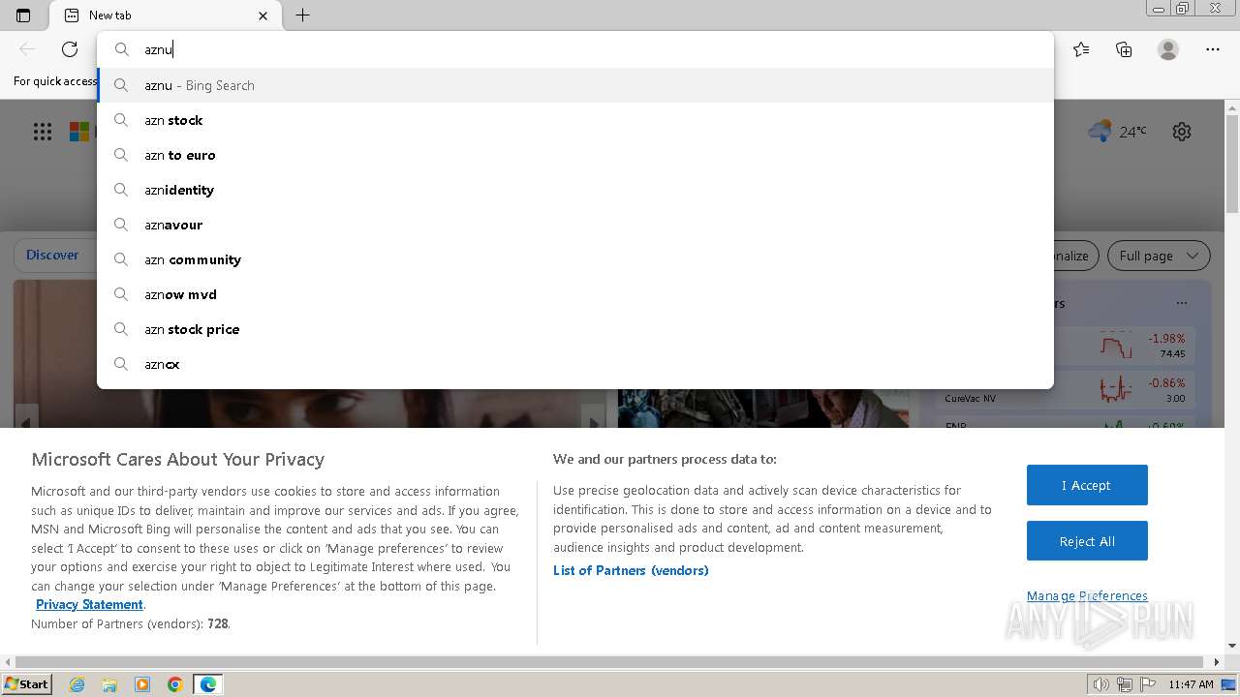Open the weather widget showing 24°C

(1117, 131)
